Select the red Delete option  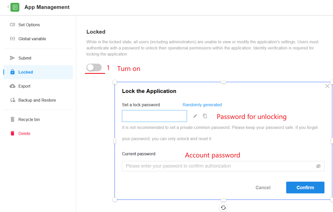pos(24,134)
